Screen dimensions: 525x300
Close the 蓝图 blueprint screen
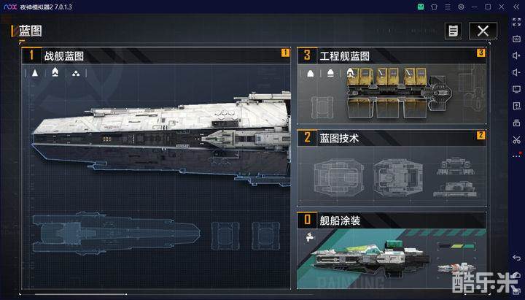[x=483, y=31]
